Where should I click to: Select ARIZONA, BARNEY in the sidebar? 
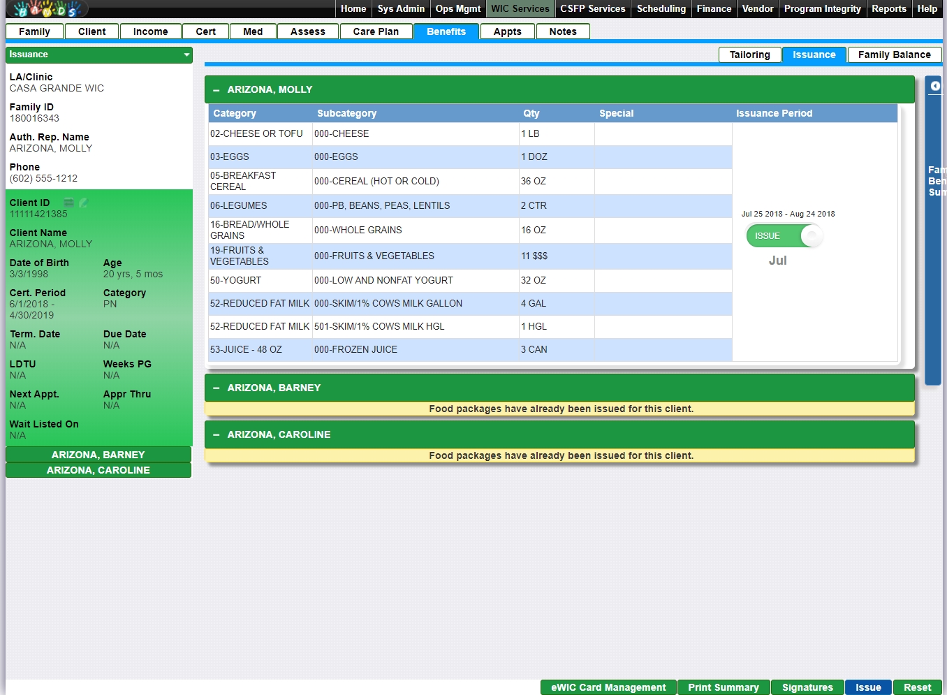pos(98,455)
